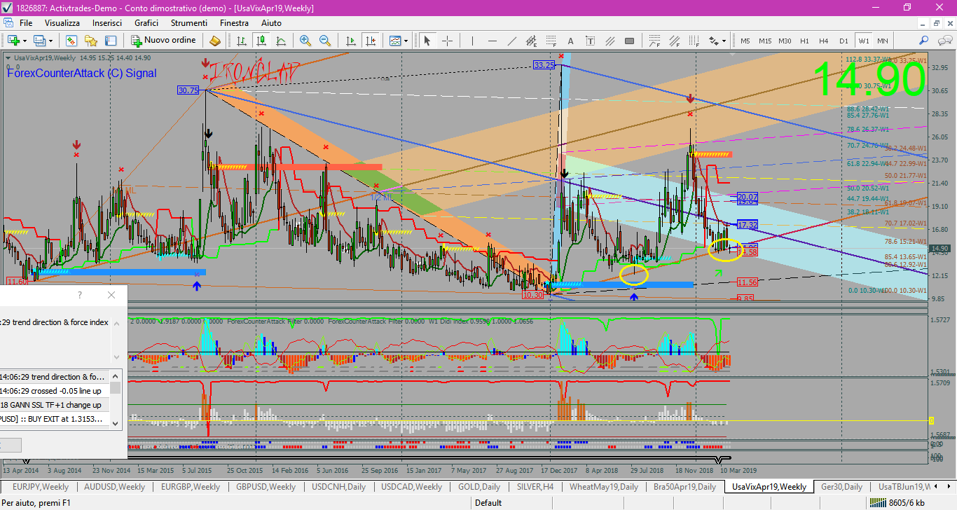Viewport: 957px width, 510px height.
Task: Select the trendline drawing tool
Action: pos(512,41)
